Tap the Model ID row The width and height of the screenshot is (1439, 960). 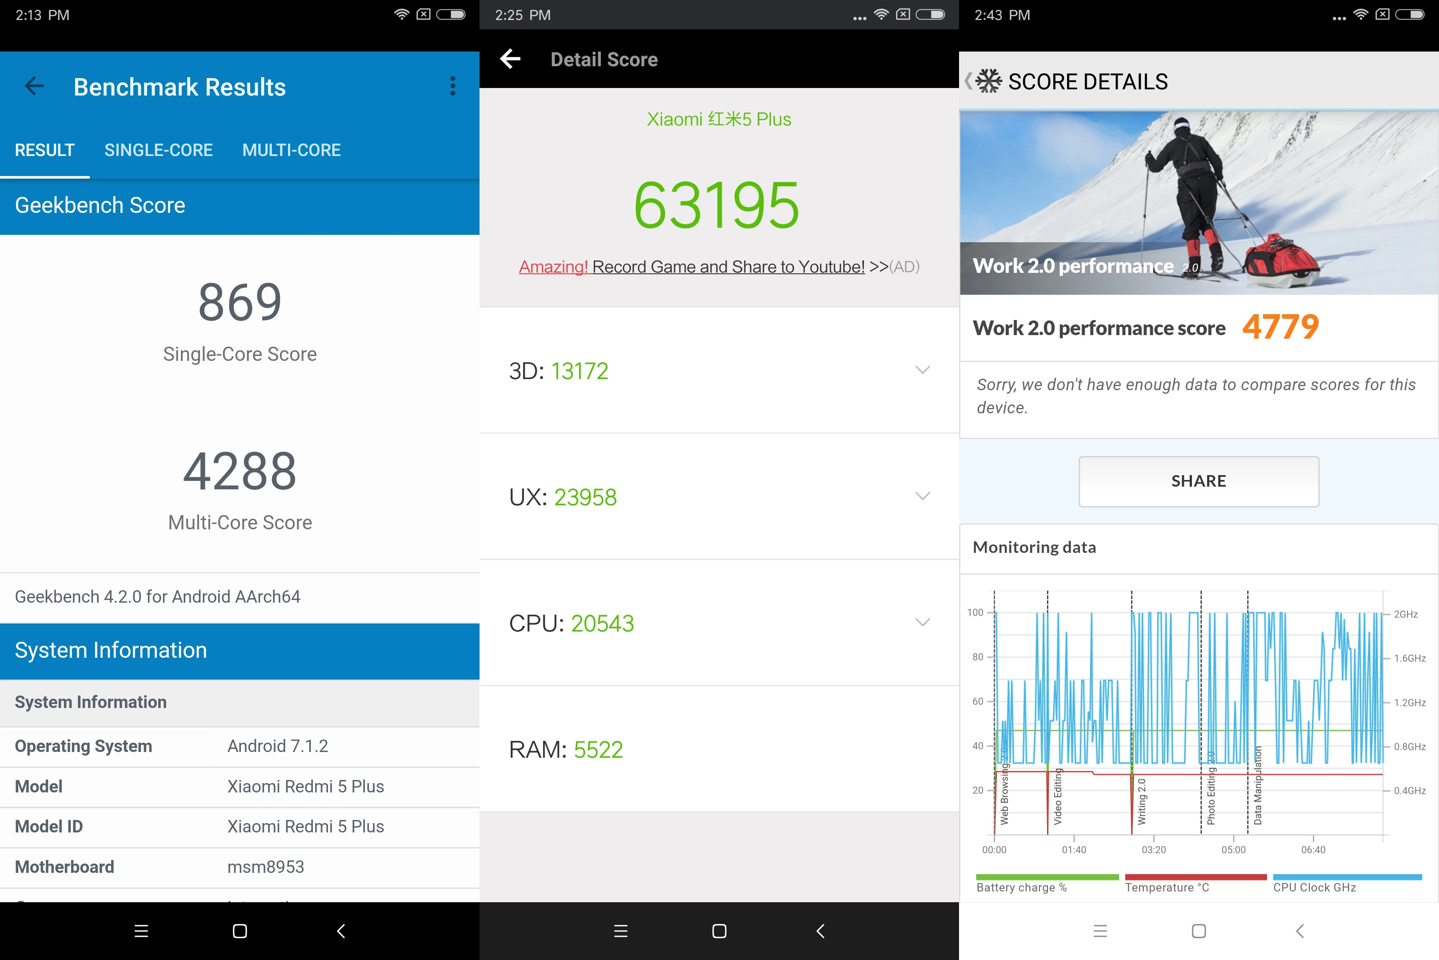coord(240,827)
